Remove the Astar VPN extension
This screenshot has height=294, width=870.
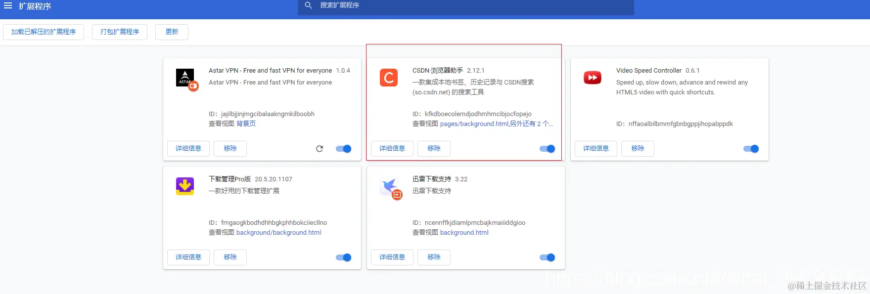pyautogui.click(x=230, y=149)
